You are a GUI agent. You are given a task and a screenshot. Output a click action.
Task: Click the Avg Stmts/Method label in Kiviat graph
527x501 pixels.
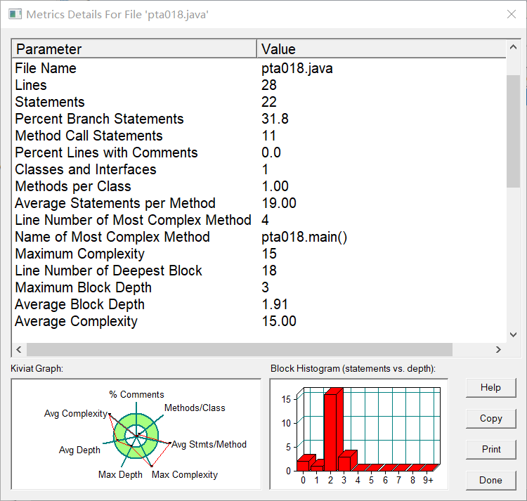(x=209, y=444)
